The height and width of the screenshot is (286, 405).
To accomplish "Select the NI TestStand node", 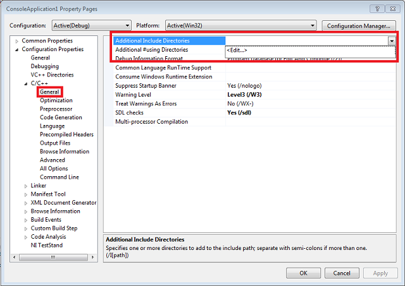I will pyautogui.click(x=46, y=245).
